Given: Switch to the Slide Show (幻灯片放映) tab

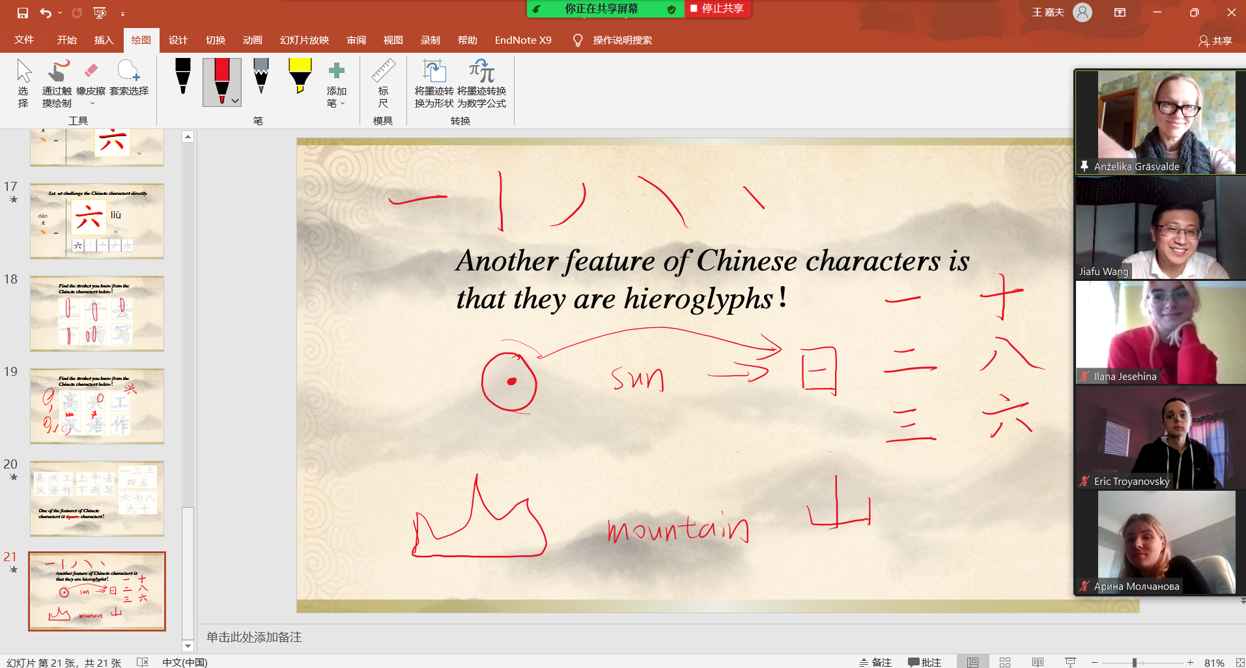Looking at the screenshot, I should (304, 40).
